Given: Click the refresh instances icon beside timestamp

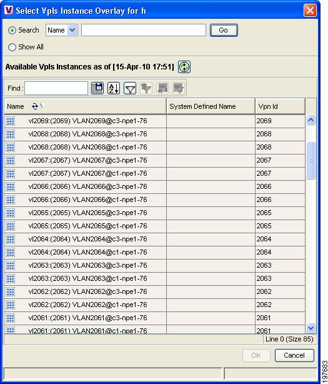Looking at the screenshot, I should coord(184,67).
